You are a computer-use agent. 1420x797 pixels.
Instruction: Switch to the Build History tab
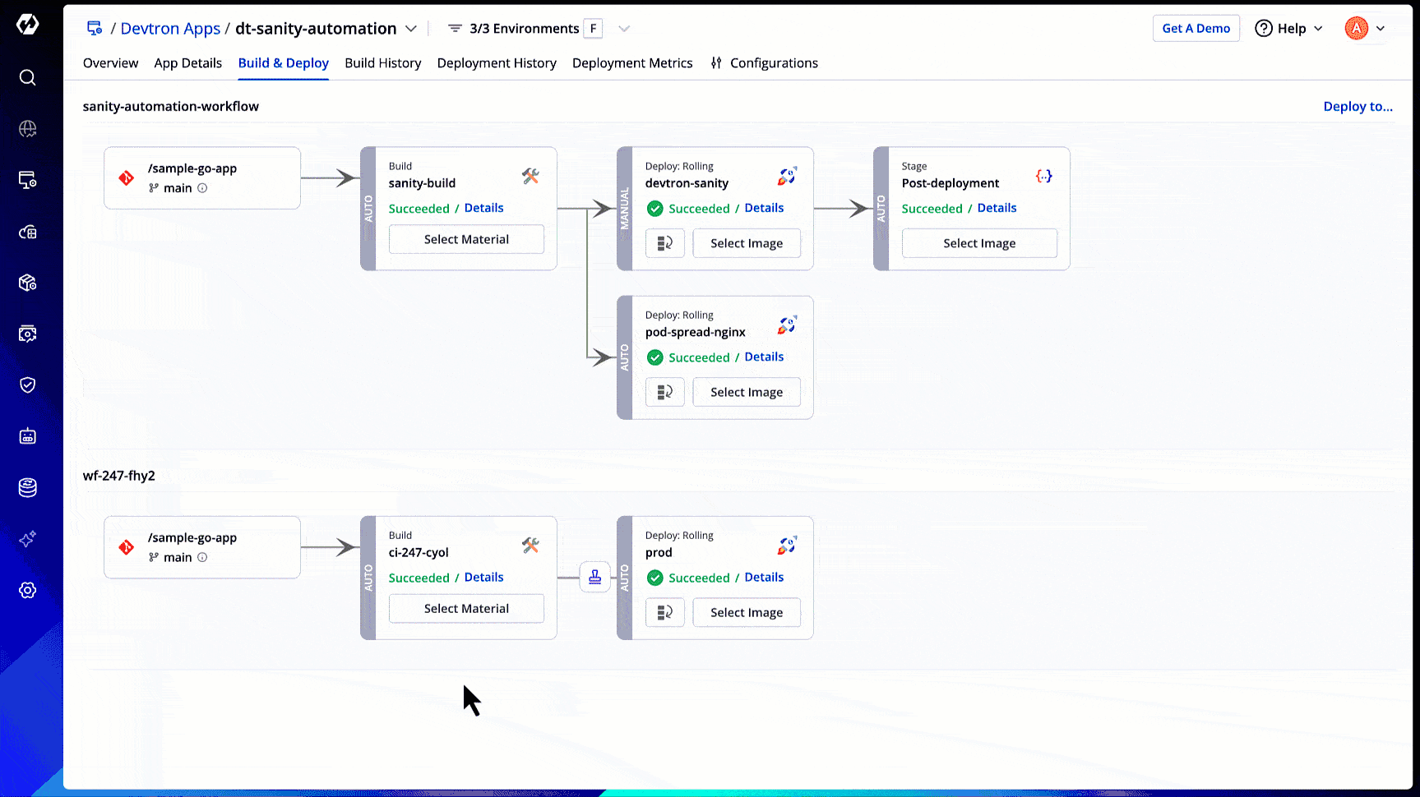(x=382, y=63)
